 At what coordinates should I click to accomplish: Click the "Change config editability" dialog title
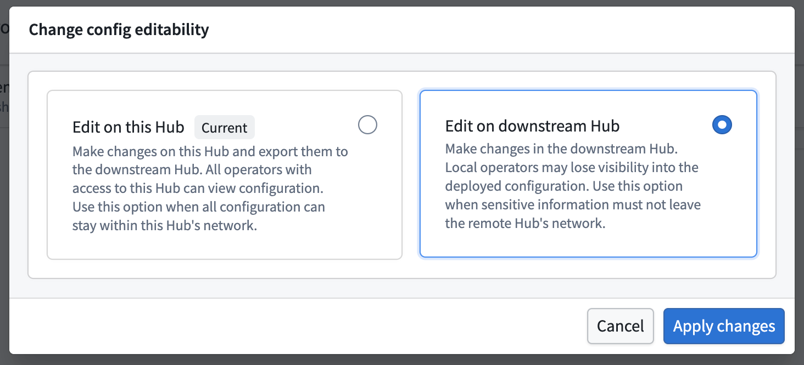click(x=119, y=29)
